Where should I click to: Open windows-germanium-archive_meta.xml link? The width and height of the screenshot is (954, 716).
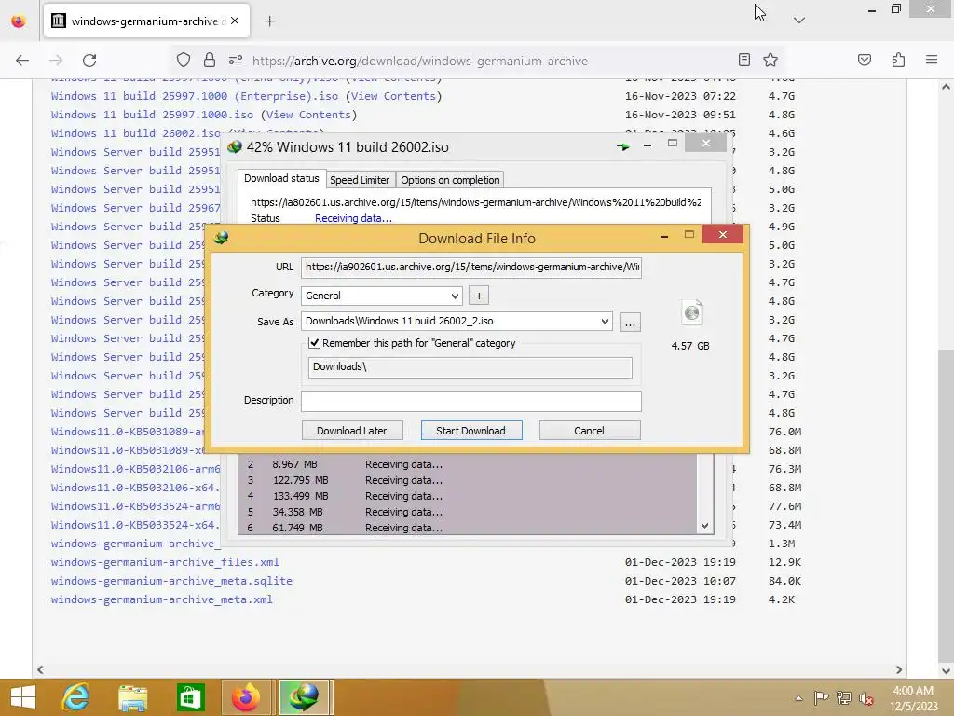click(162, 599)
